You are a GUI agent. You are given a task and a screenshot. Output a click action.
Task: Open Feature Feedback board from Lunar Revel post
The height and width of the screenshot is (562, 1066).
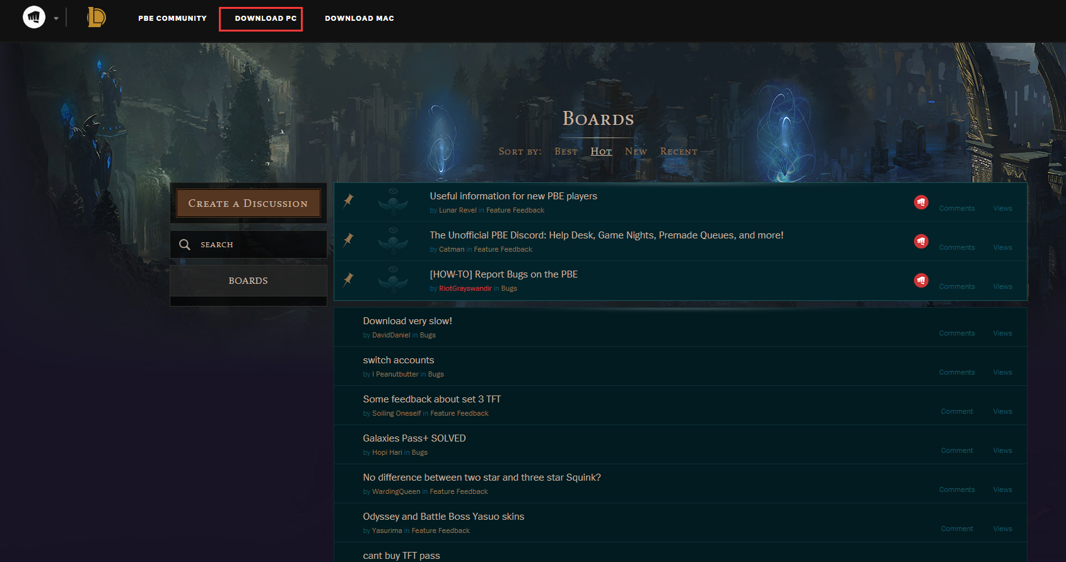[515, 210]
